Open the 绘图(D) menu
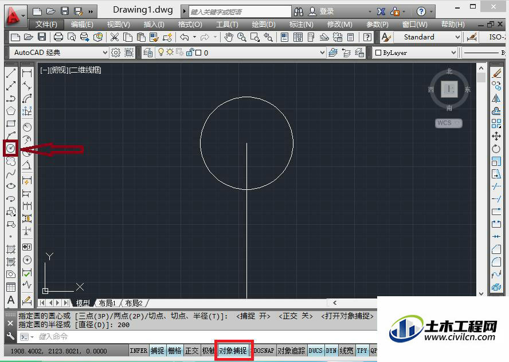Image resolution: width=509 pixels, height=362 pixels. click(264, 25)
